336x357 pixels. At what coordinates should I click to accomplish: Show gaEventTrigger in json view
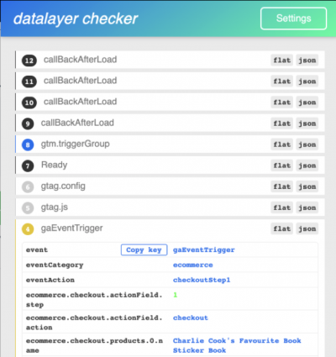[307, 228]
